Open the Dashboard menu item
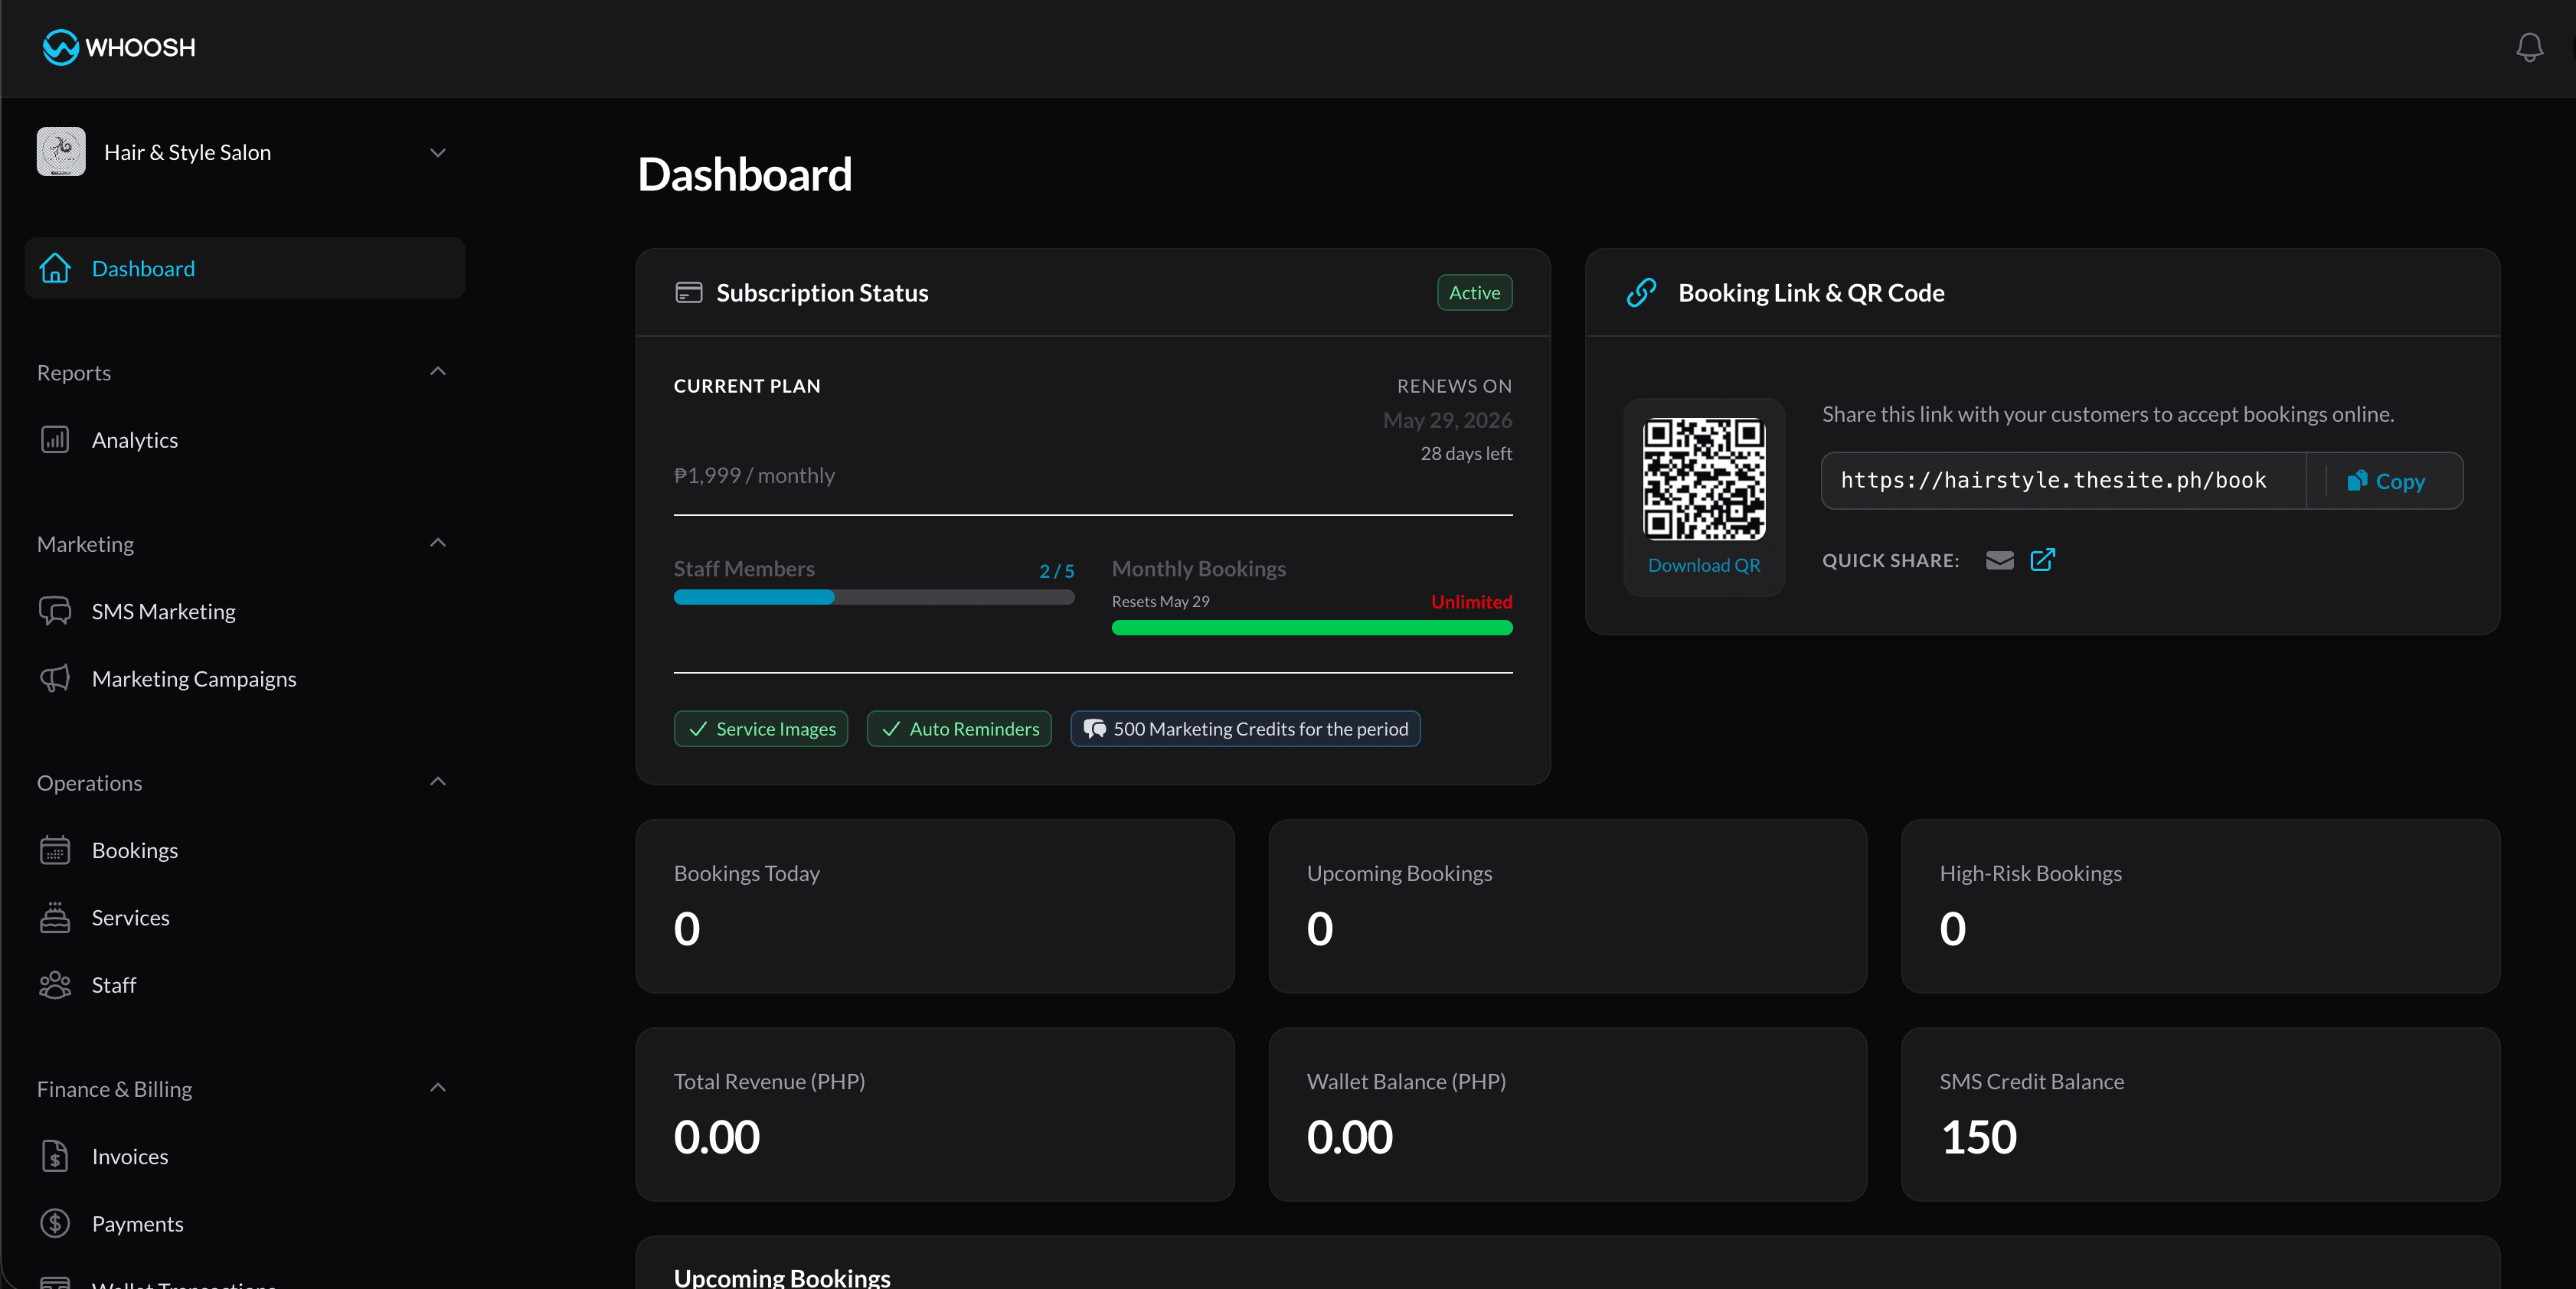This screenshot has width=2576, height=1289. (x=245, y=268)
